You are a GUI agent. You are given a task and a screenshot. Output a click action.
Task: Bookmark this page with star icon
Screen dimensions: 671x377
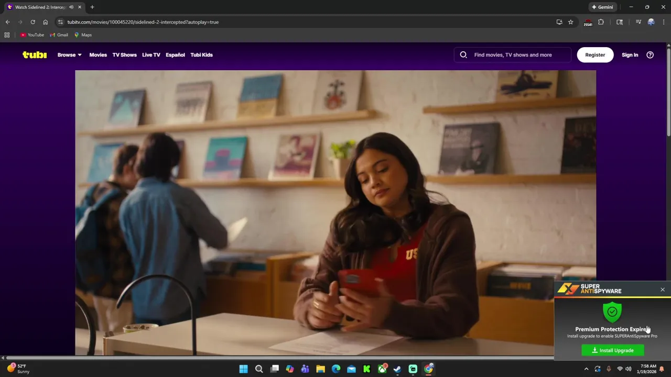(x=571, y=22)
